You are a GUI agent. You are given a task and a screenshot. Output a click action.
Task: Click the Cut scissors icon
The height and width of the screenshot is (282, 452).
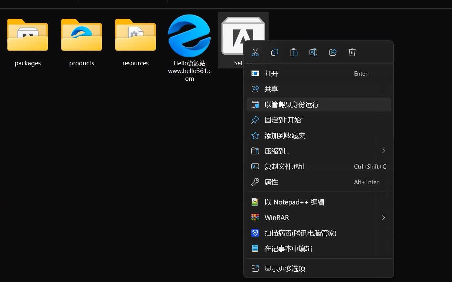255,52
